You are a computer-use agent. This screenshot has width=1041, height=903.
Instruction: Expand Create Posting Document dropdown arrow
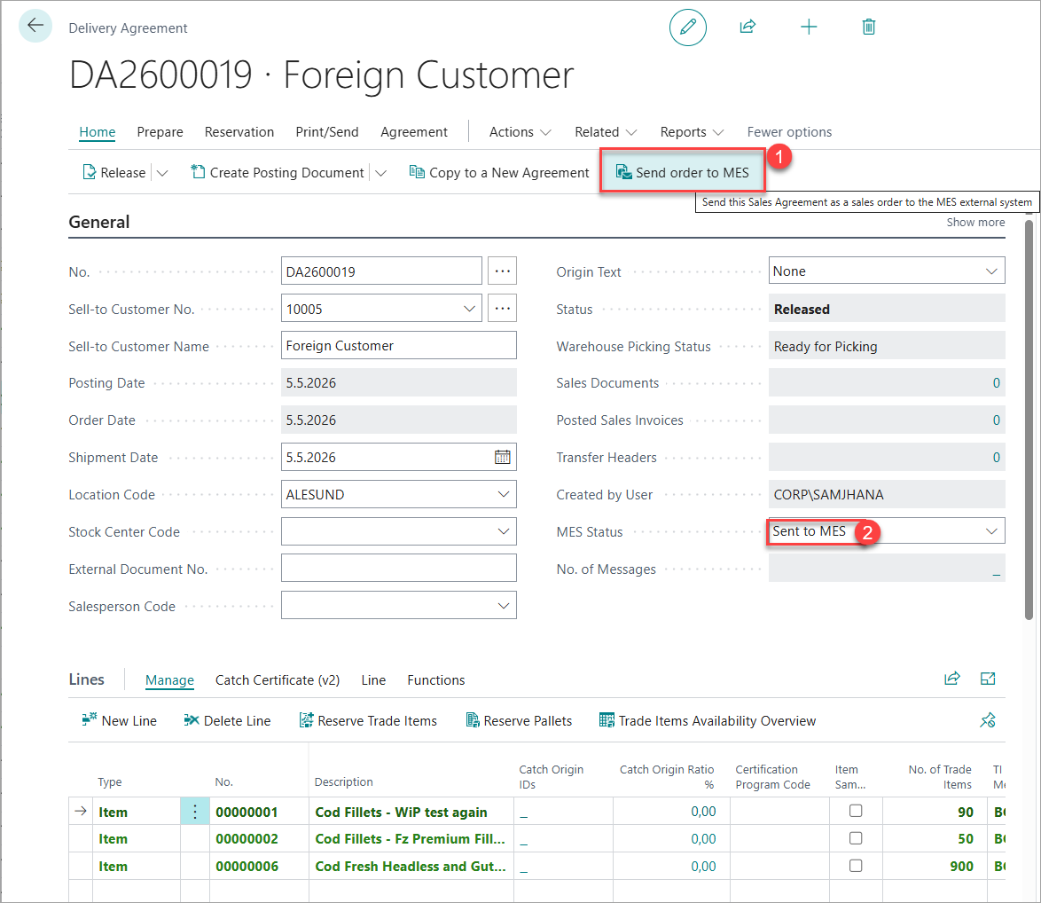pyautogui.click(x=380, y=173)
